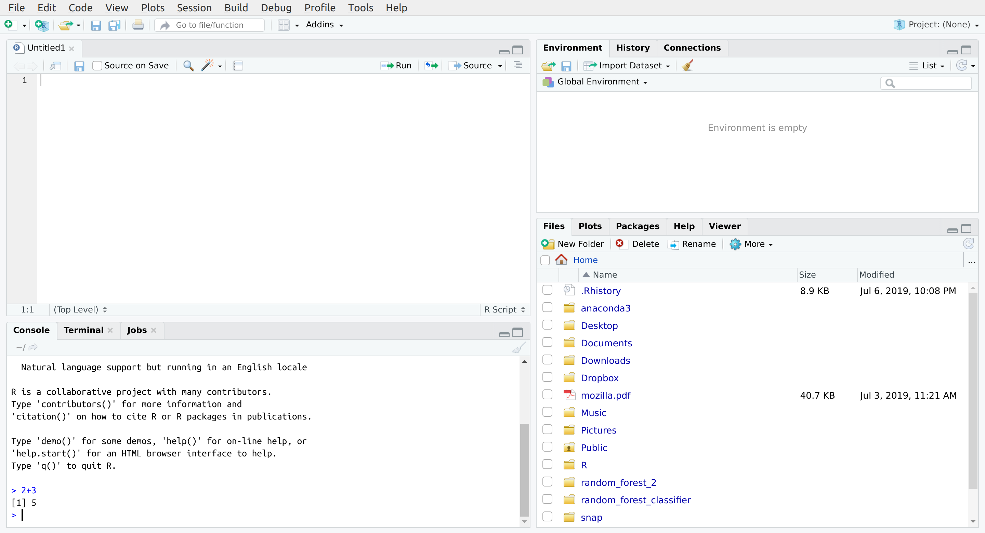Image resolution: width=985 pixels, height=533 pixels.
Task: Click the Files pane vertical scrollbar thumb
Action: click(x=973, y=391)
